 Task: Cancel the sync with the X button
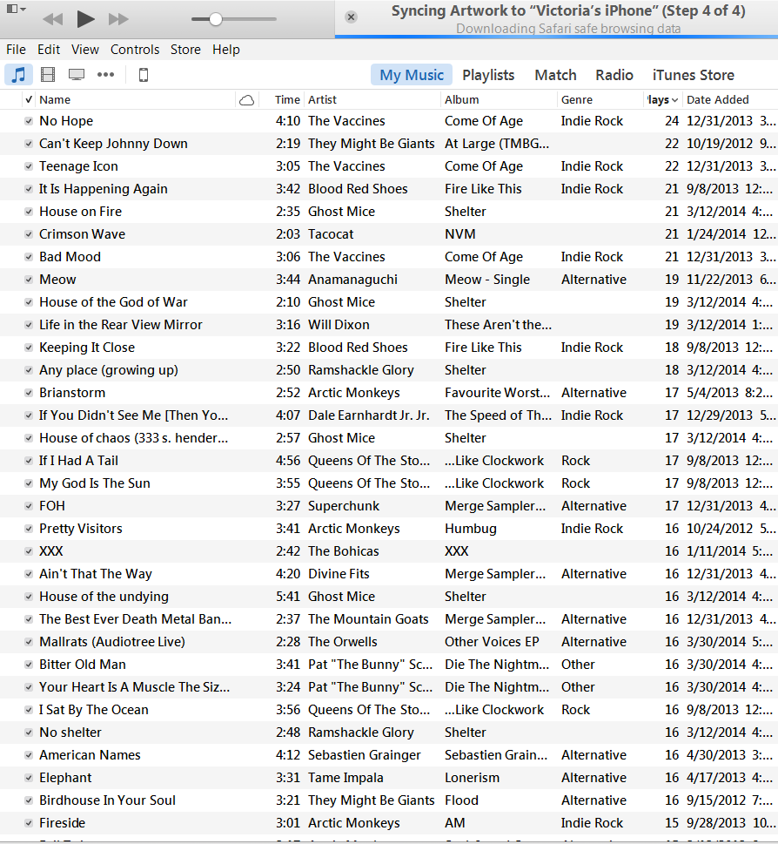click(x=351, y=17)
